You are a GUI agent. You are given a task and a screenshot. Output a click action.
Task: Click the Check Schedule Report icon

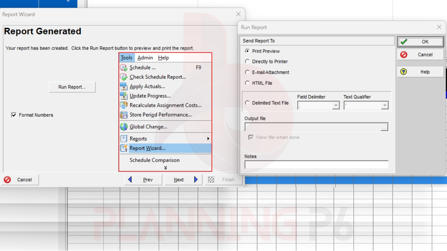124,77
